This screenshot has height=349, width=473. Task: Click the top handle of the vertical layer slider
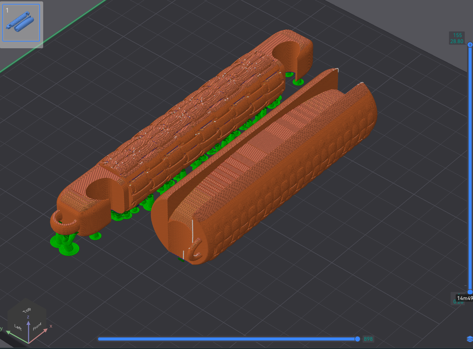pyautogui.click(x=470, y=45)
